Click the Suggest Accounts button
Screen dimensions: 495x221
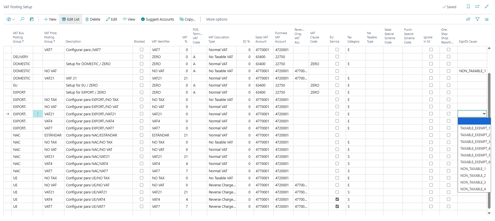click(x=157, y=19)
